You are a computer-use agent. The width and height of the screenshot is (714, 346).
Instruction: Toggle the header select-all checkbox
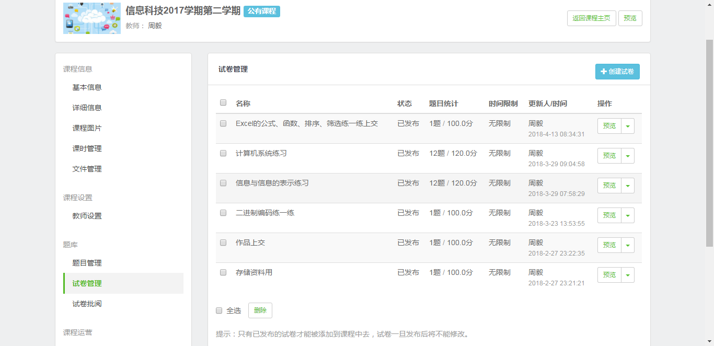tap(223, 102)
